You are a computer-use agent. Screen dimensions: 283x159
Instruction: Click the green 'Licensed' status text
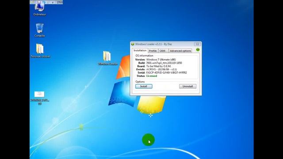152,76
